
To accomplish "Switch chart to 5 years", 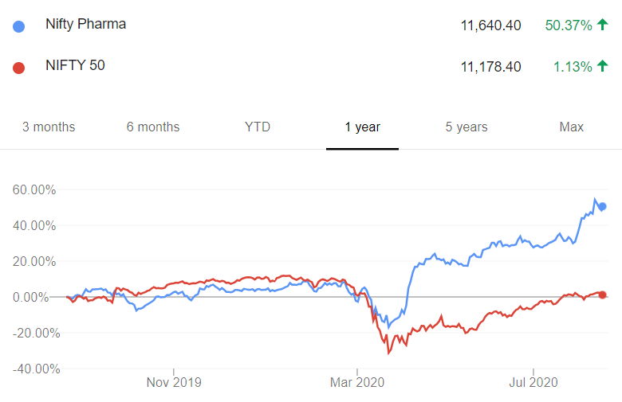I will pos(467,127).
